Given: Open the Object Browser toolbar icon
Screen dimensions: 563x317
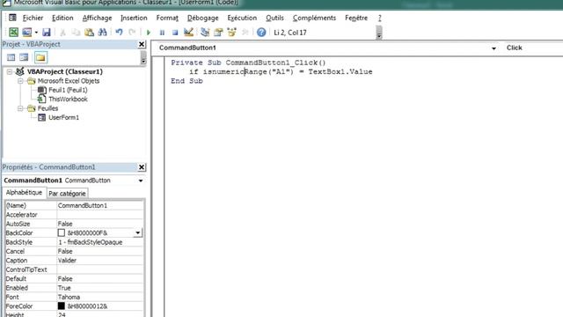Looking at the screenshot, I should pyautogui.click(x=231, y=33).
